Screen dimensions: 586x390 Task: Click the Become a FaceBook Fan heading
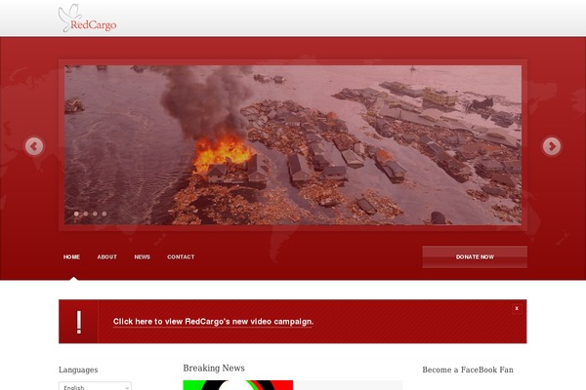tap(468, 370)
